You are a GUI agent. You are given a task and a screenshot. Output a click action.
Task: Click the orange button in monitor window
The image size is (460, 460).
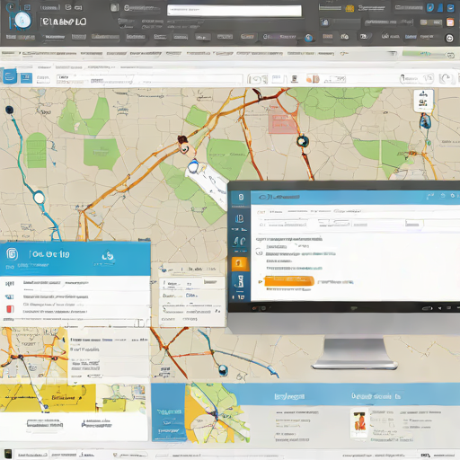point(289,280)
